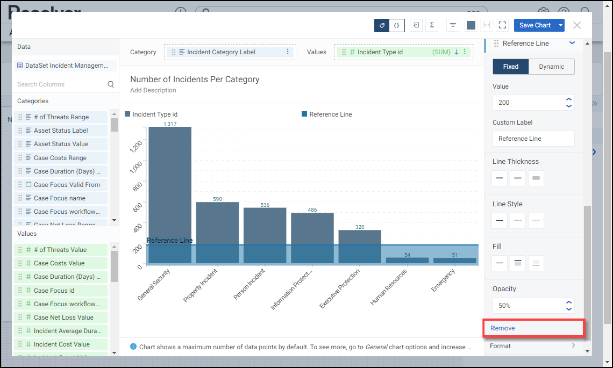Switch reference line to Dynamic

click(x=551, y=67)
